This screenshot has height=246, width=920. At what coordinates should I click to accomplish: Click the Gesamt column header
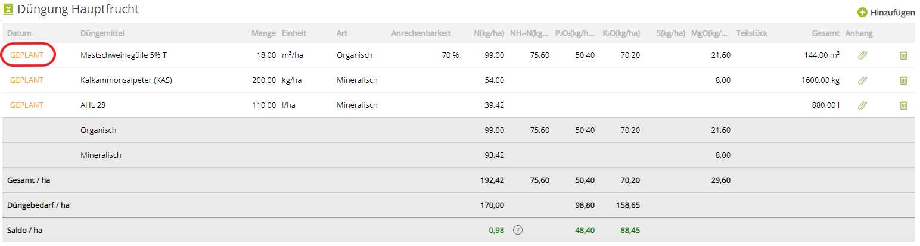pos(826,33)
